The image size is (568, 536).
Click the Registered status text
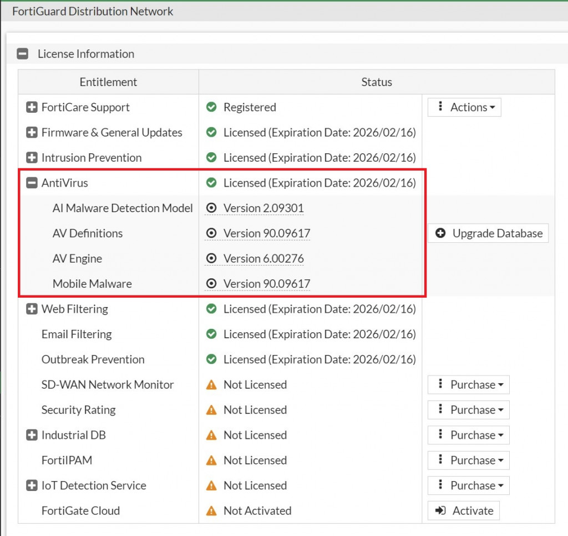pos(250,107)
